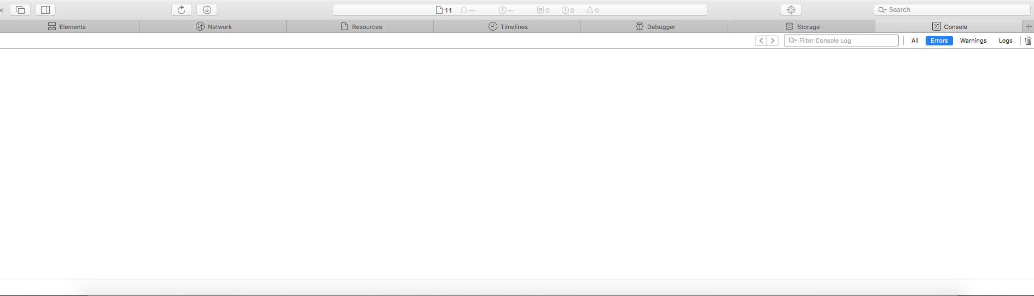The width and height of the screenshot is (1034, 296).
Task: Click the load time clock indicator
Action: (506, 10)
